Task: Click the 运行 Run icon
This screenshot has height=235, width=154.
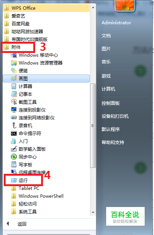Action: point(14,180)
